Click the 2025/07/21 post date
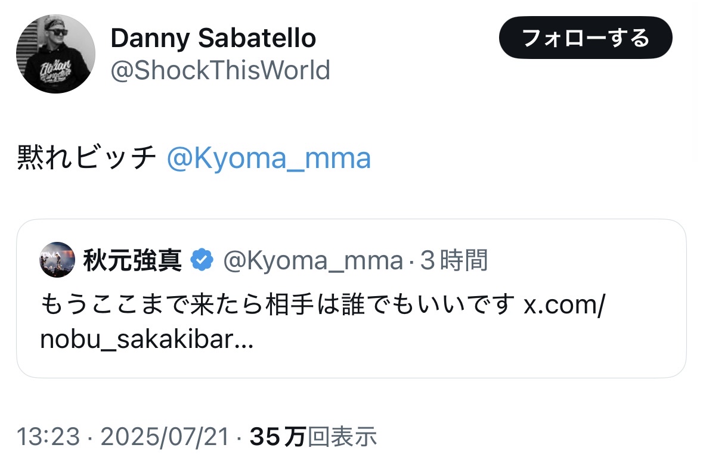 (x=165, y=437)
